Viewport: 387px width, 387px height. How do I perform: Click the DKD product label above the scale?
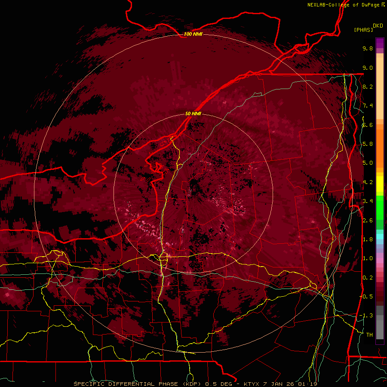pos(378,26)
